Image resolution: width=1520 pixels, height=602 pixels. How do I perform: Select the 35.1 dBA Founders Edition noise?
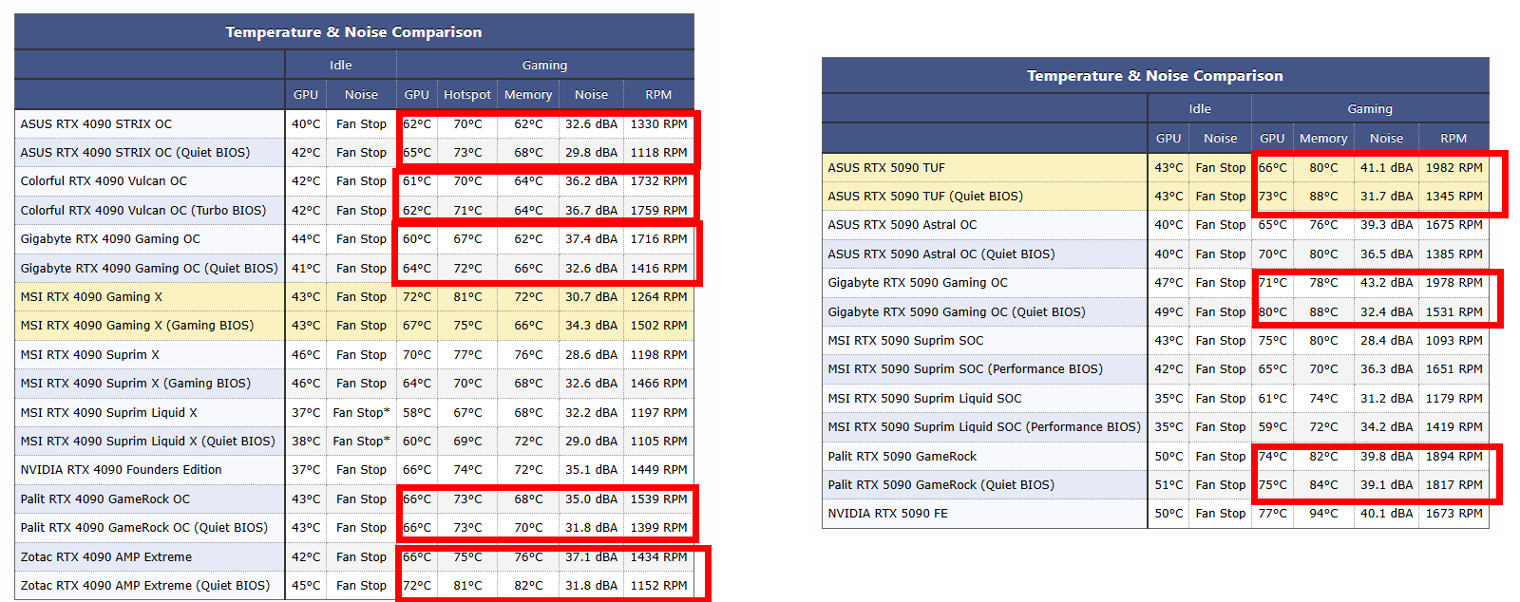(591, 469)
